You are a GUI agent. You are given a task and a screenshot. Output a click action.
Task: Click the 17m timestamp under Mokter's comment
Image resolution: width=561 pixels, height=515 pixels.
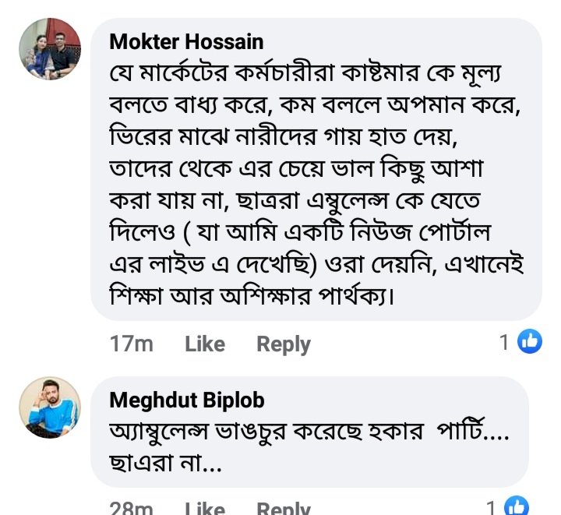[x=131, y=344]
